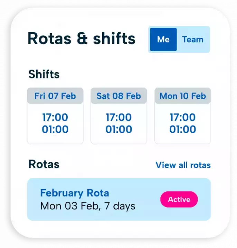The height and width of the screenshot is (248, 237).
Task: Click the 01:00 end time on Monday's shift
Action: click(182, 129)
